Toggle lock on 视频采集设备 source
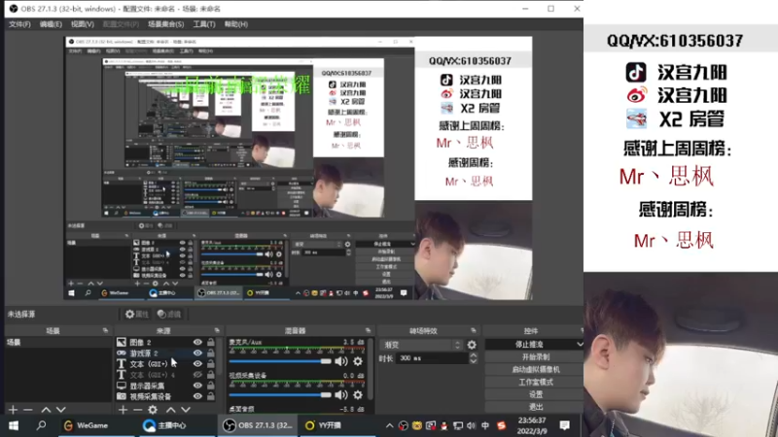 (x=211, y=396)
